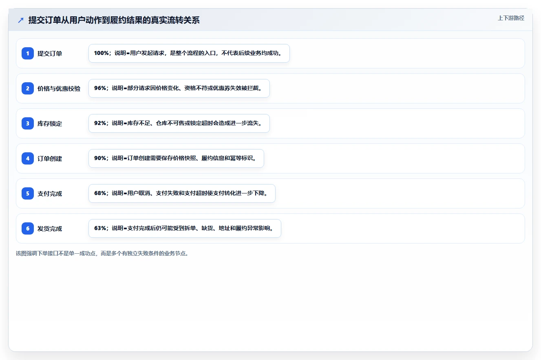
Task: Click the 96% description box
Action: (x=179, y=88)
